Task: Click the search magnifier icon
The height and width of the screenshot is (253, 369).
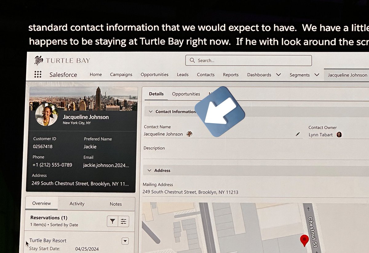Action: point(192,60)
